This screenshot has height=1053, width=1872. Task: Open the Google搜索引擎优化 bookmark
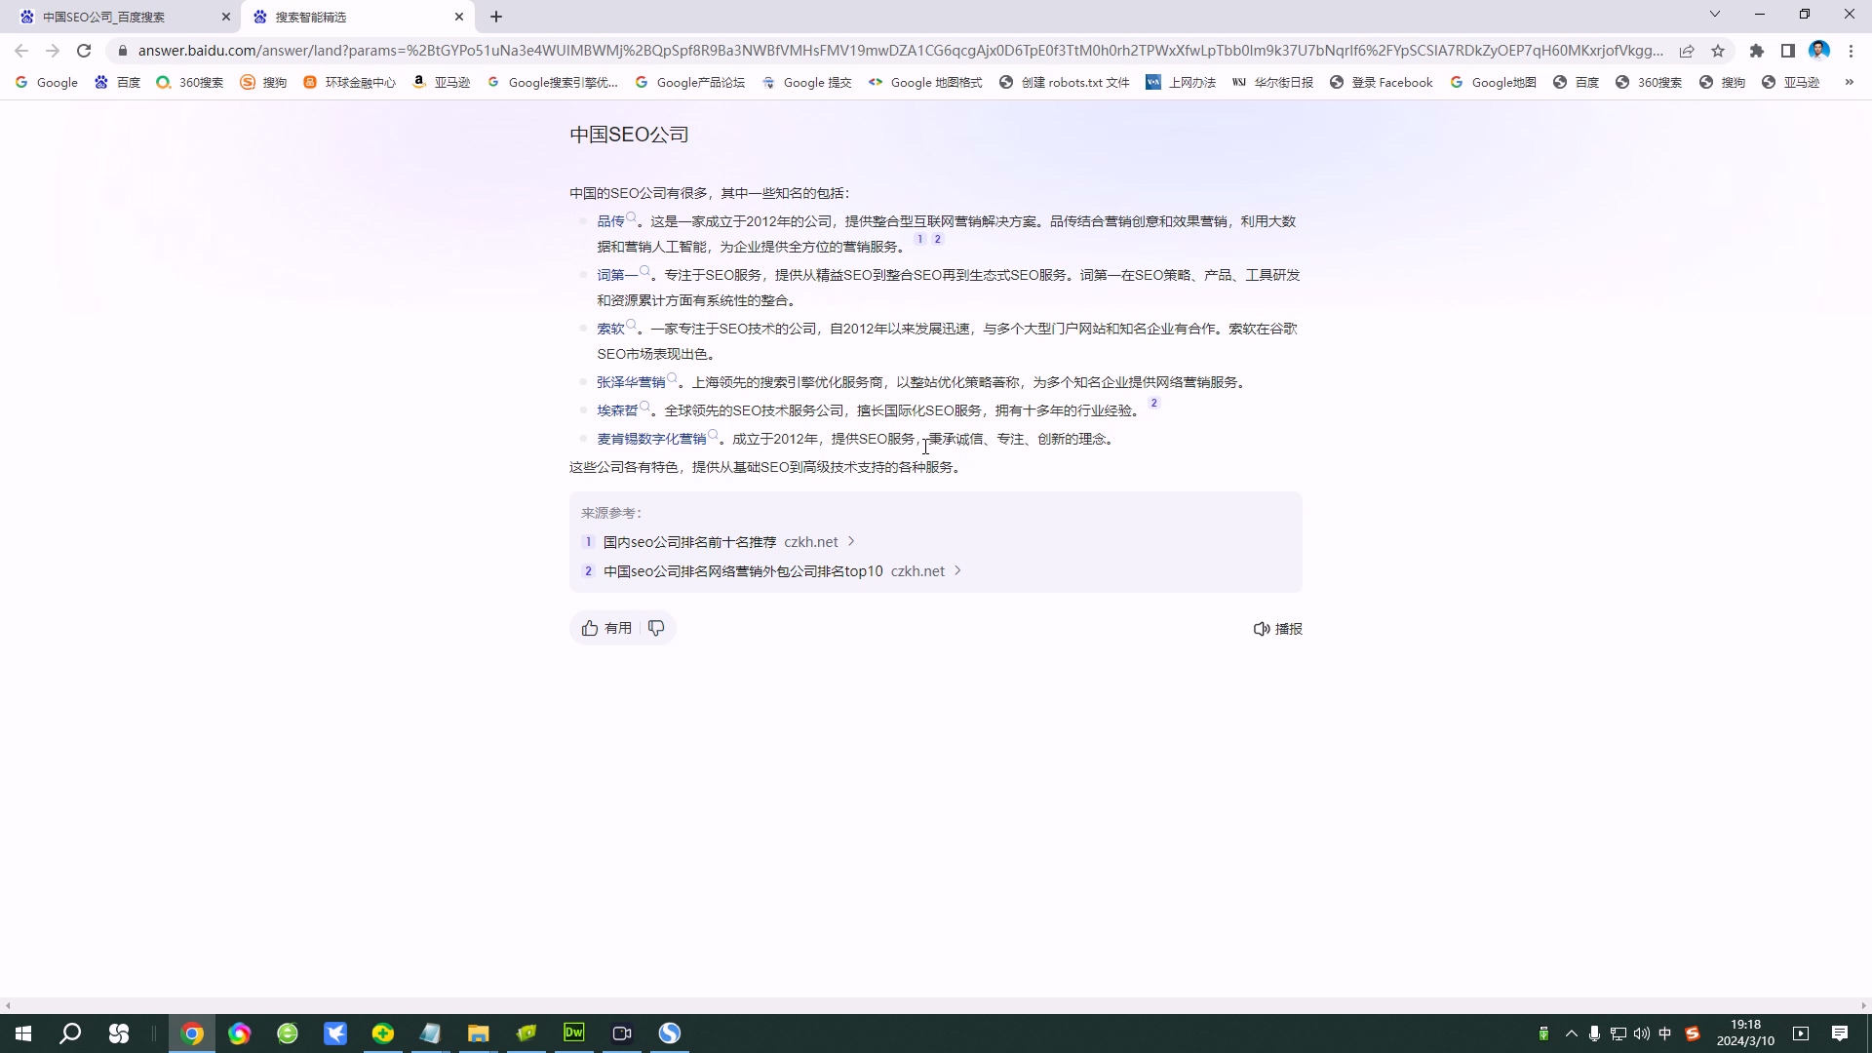click(552, 82)
